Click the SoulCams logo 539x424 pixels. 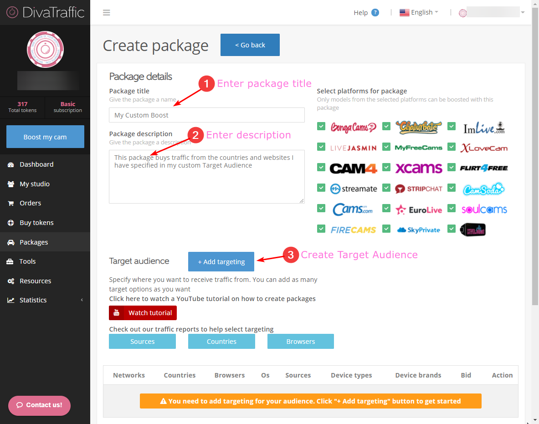484,209
